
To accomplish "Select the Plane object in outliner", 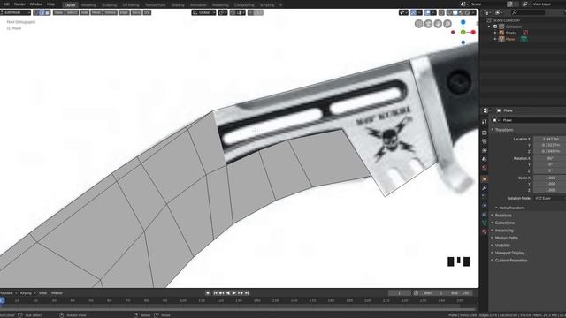I will pyautogui.click(x=509, y=39).
